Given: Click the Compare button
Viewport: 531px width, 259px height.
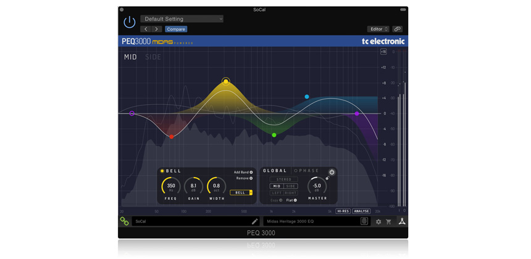Looking at the screenshot, I should click(176, 29).
